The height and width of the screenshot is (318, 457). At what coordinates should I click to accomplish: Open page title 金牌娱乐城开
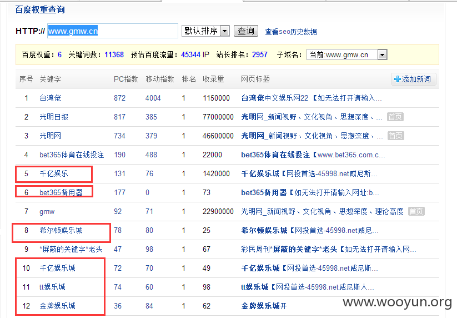click(264, 306)
